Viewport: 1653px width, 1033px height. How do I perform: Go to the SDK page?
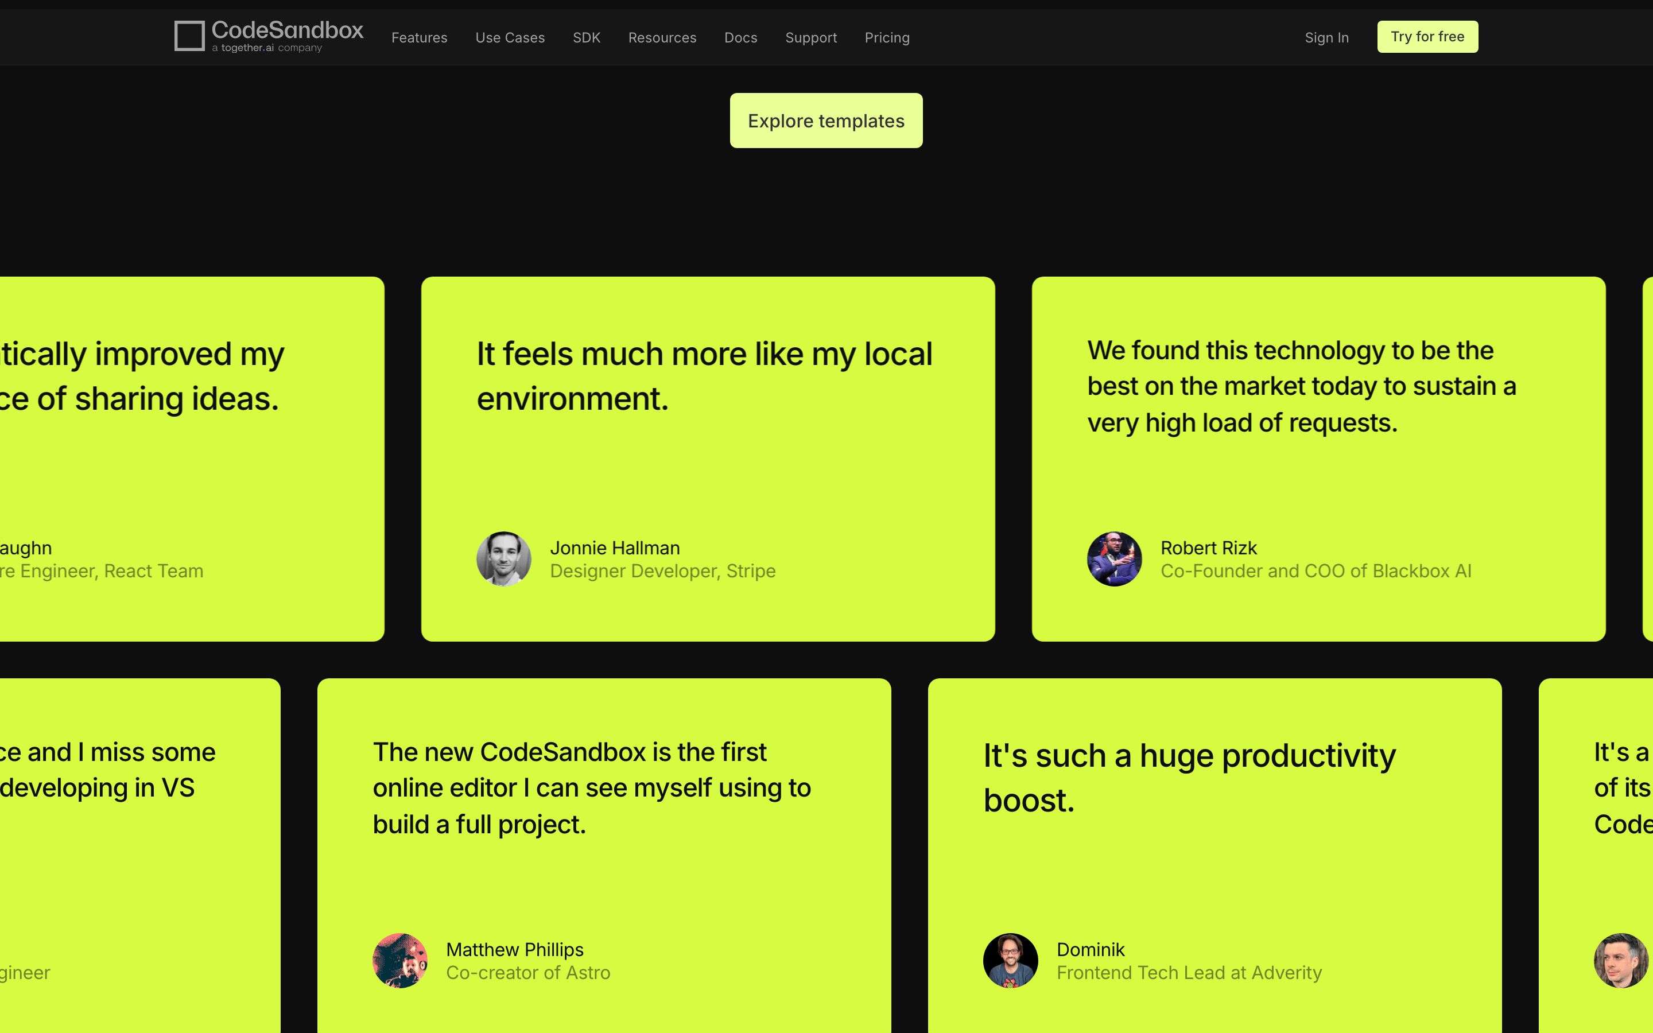pyautogui.click(x=587, y=37)
